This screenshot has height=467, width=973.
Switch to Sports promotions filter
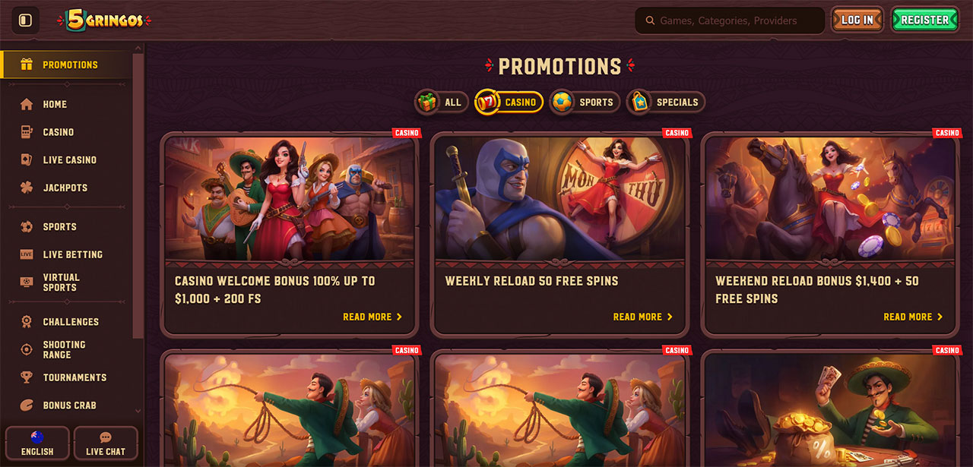pos(584,102)
